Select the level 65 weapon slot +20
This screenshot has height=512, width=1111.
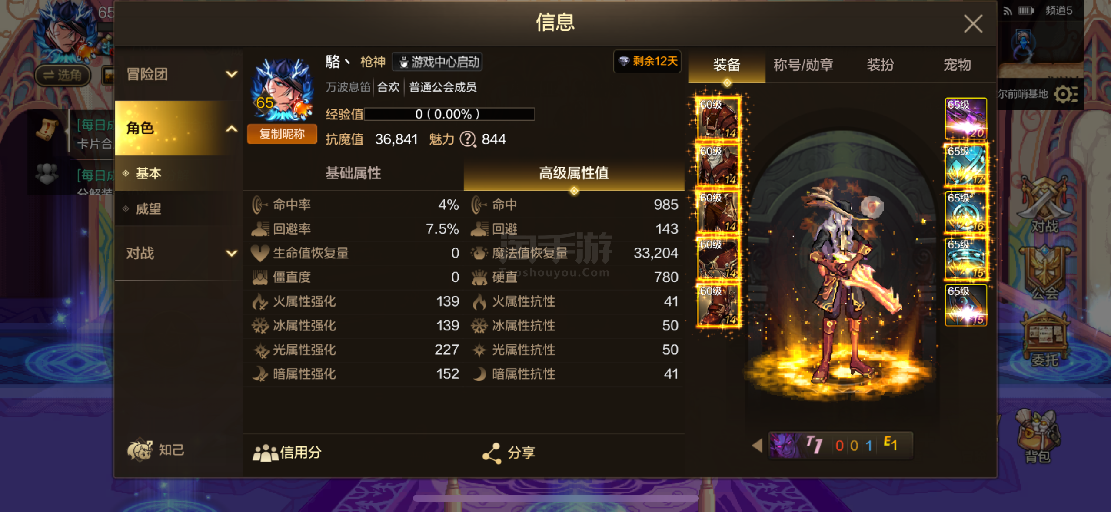pyautogui.click(x=965, y=118)
